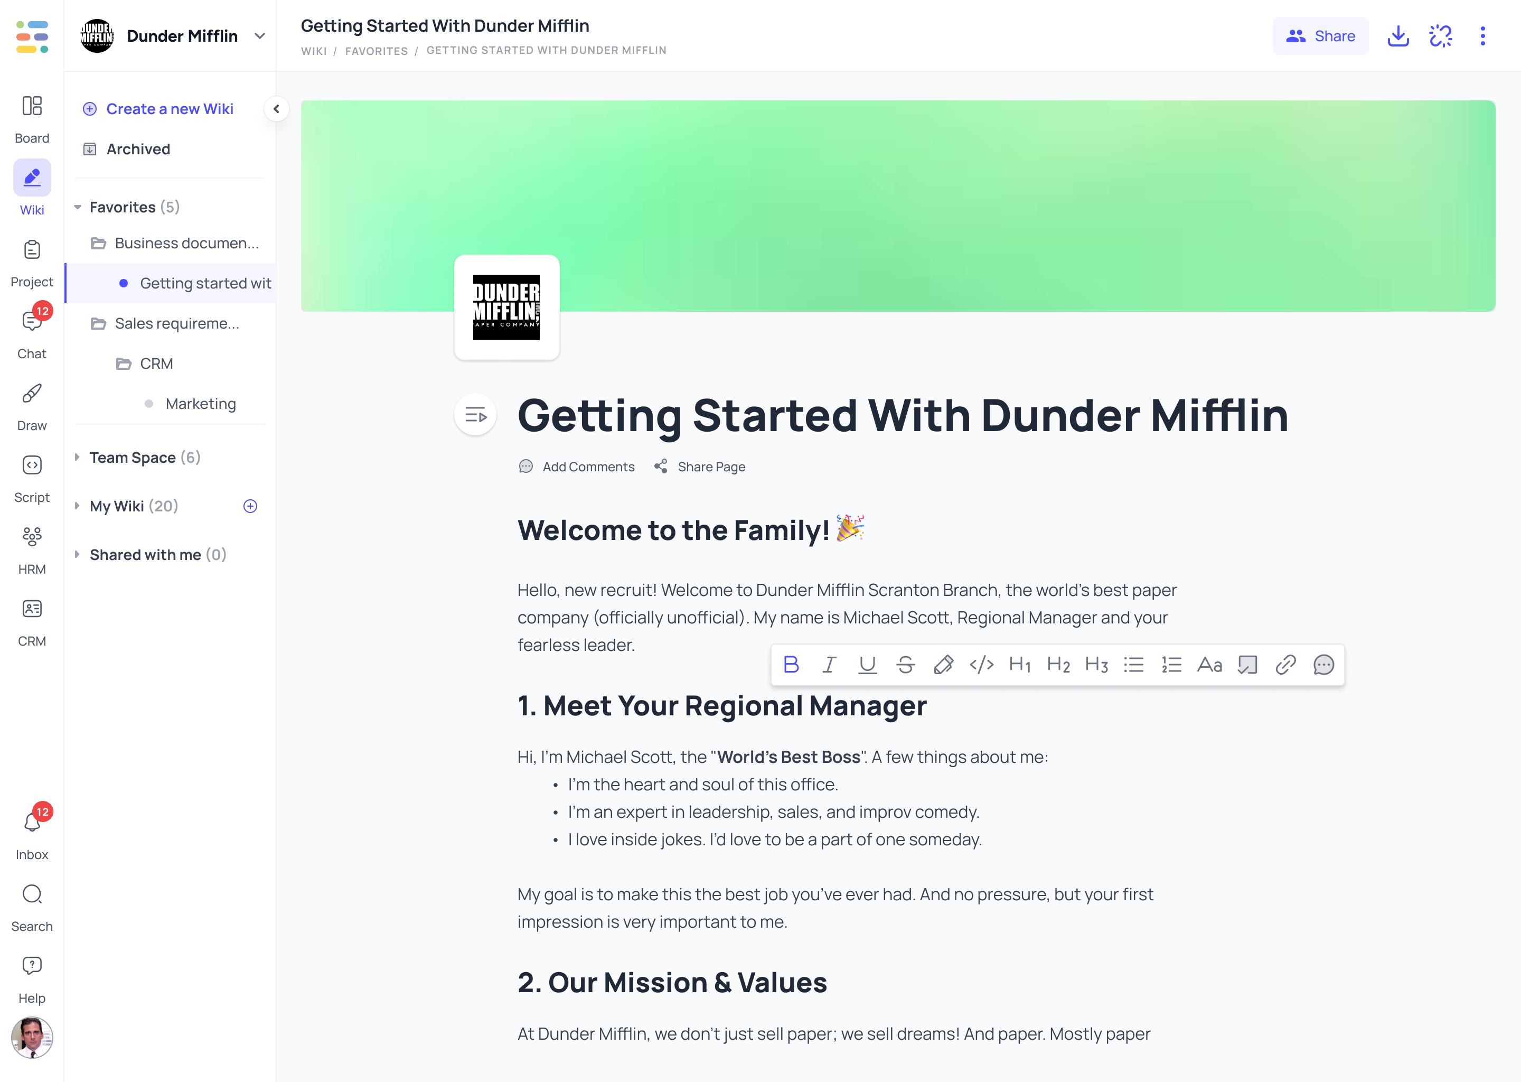Click the '1. Meet Your Regional Manager' heading
The image size is (1521, 1082).
722,705
